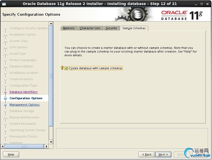
Task: Close the Oracle installer window
Action: coord(208,4)
